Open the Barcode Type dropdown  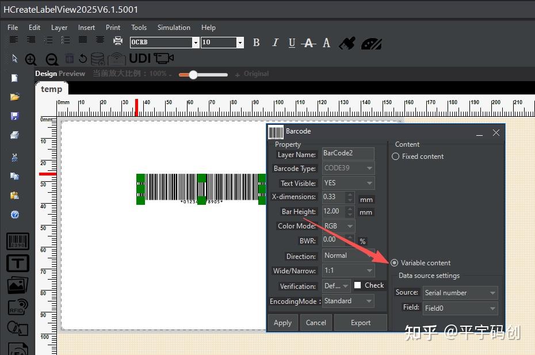coord(349,168)
